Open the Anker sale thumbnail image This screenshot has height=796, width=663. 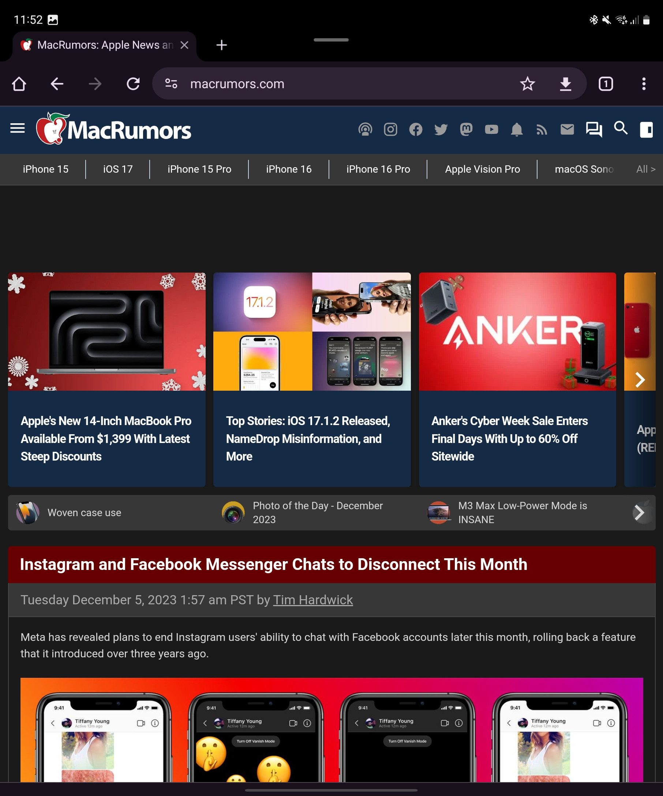coord(517,331)
